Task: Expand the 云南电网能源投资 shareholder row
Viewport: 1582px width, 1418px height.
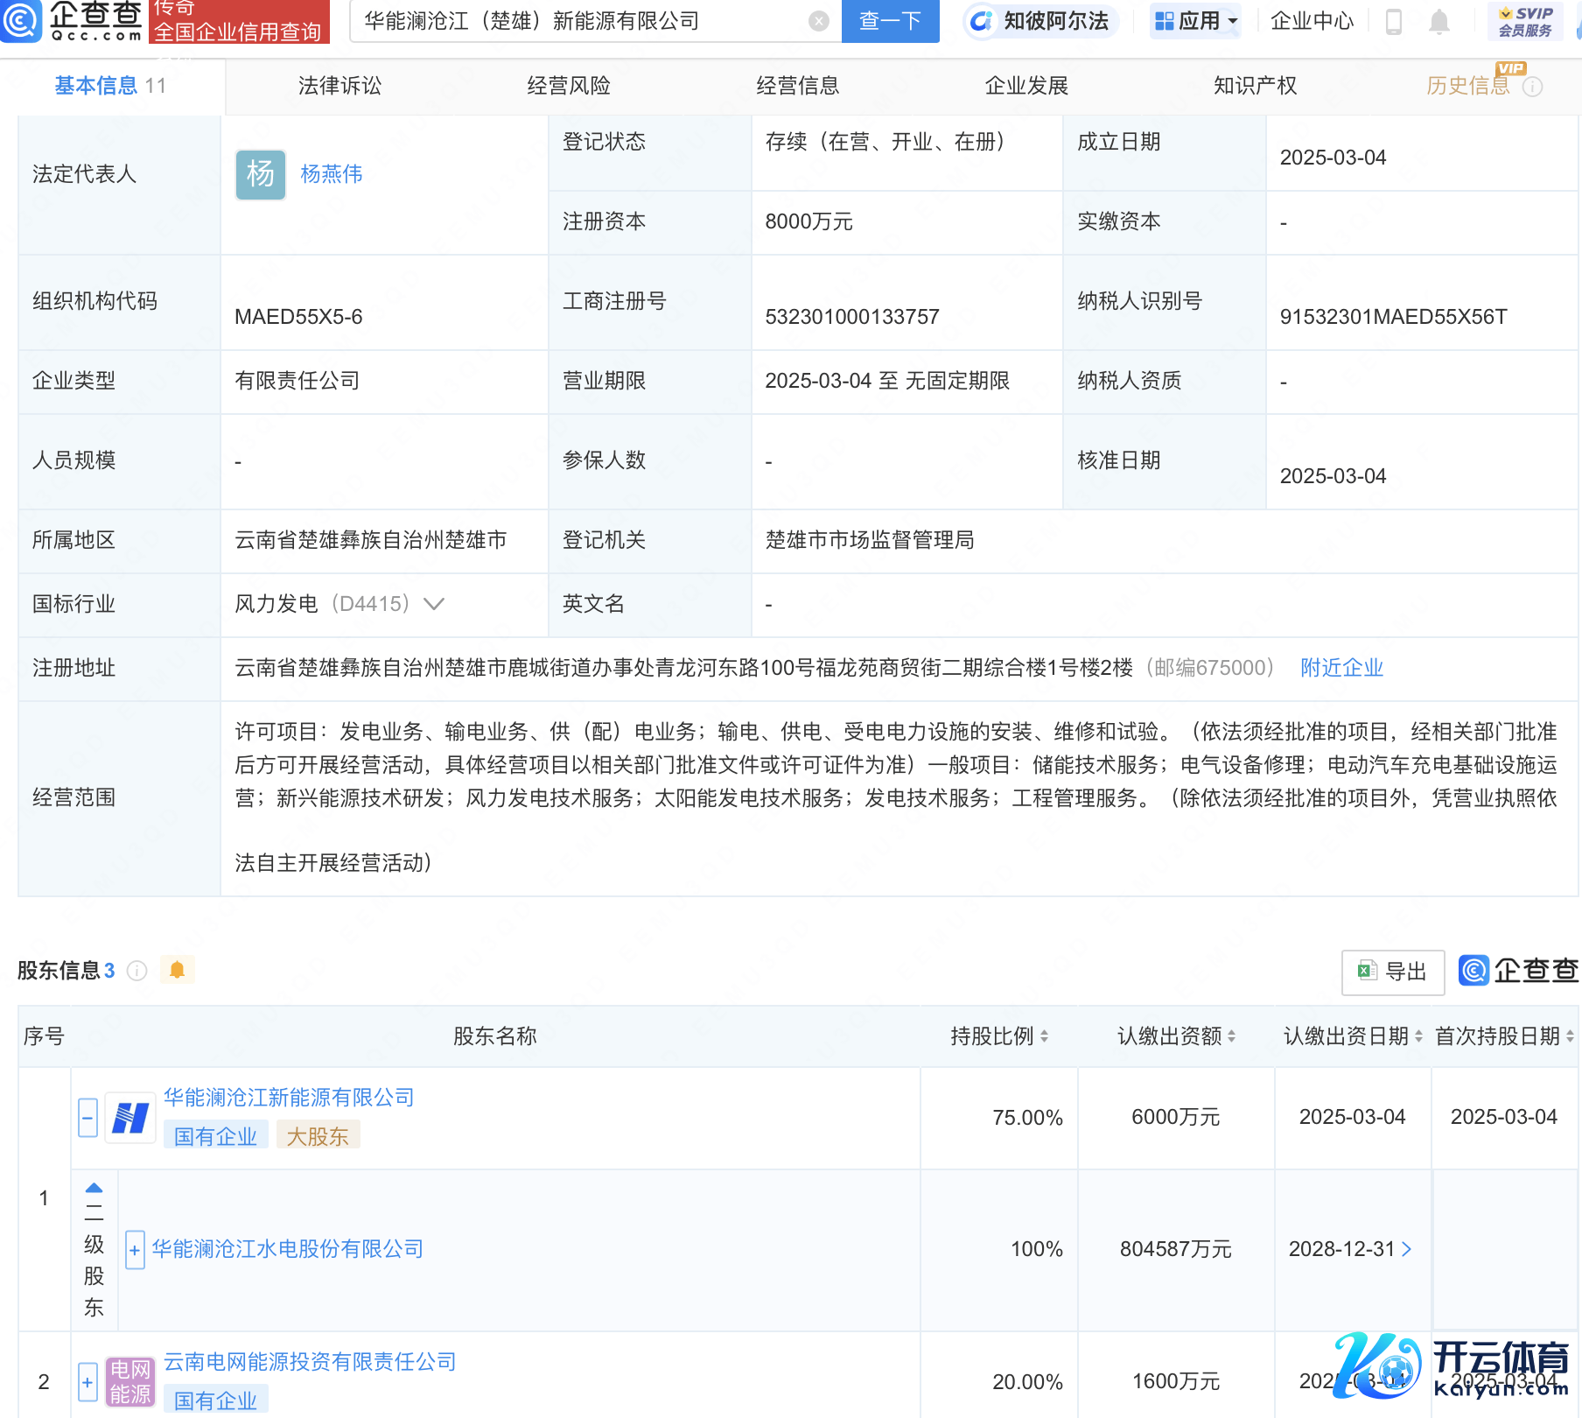Action: pyautogui.click(x=87, y=1382)
